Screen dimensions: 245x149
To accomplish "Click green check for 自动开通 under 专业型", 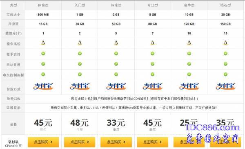I will [152, 64].
